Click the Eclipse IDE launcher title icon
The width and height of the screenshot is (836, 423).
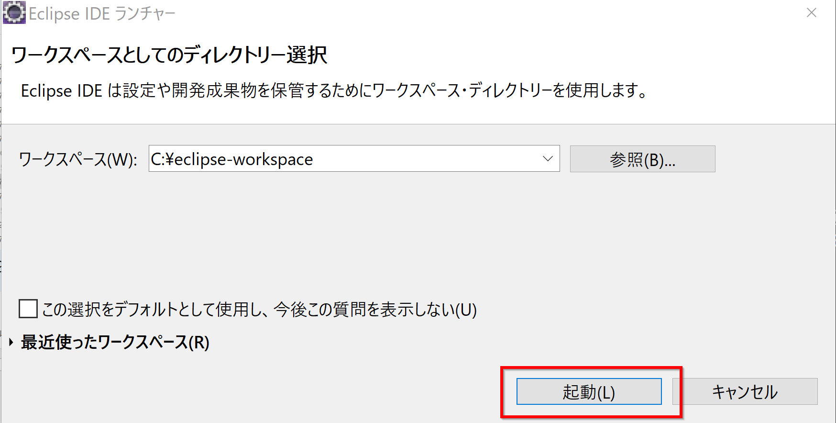pyautogui.click(x=14, y=13)
